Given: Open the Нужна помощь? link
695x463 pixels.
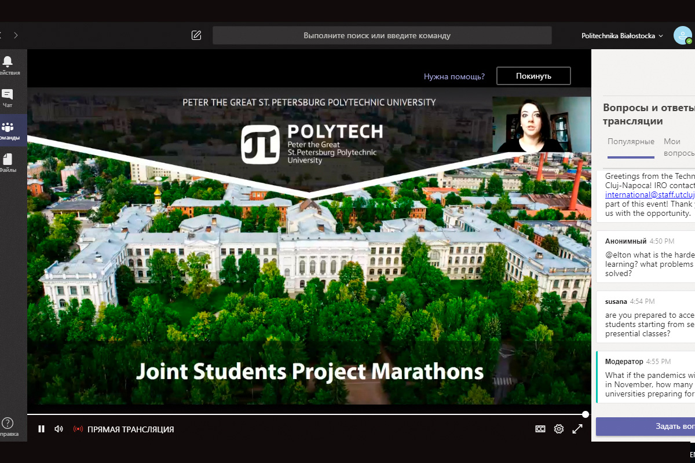Looking at the screenshot, I should coord(454,76).
